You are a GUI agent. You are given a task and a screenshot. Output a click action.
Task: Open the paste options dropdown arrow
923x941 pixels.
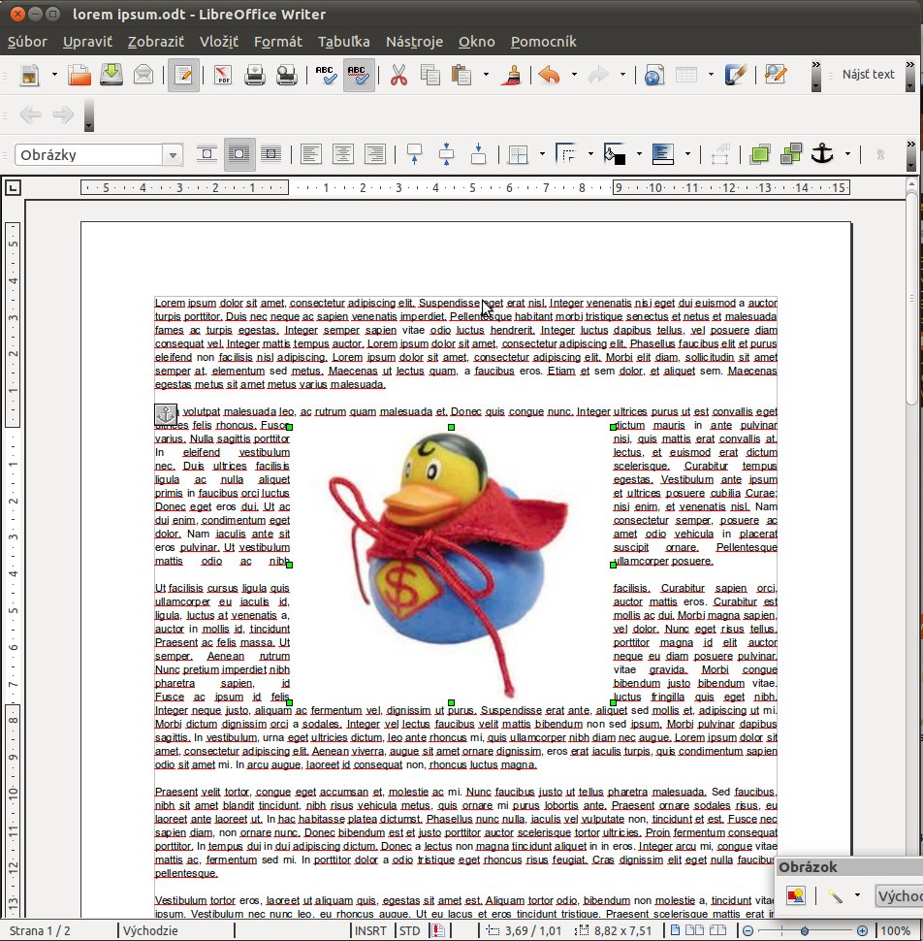click(x=486, y=75)
